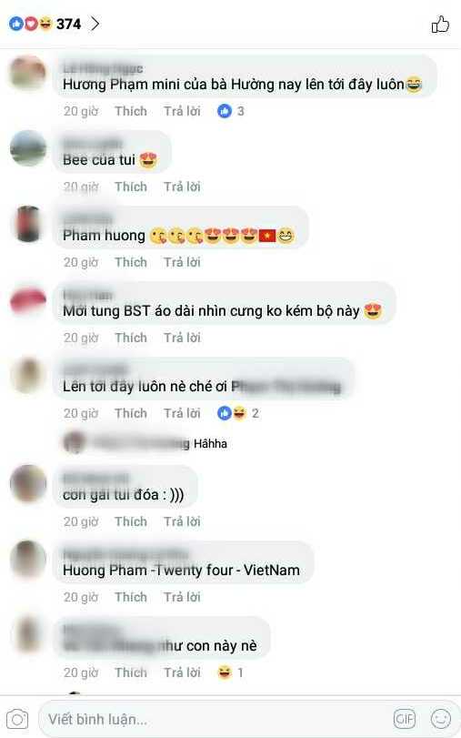
Task: Reply to the 'Mới tung BST áo dài' comment
Action: point(182,338)
